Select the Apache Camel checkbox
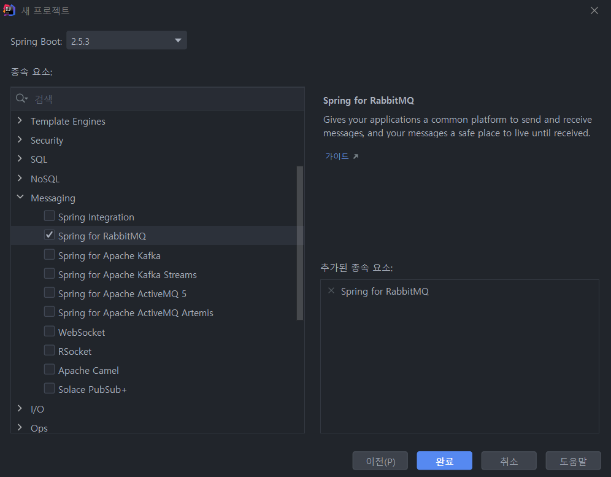 point(50,370)
